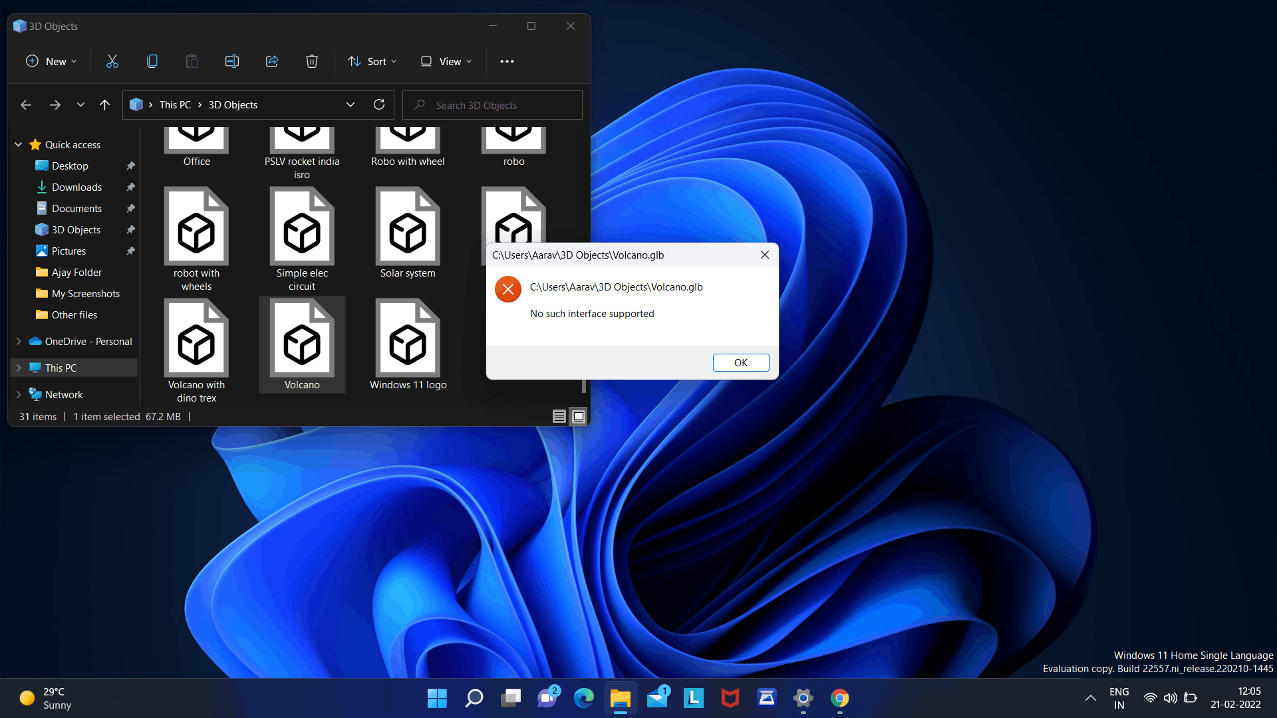The image size is (1277, 718).
Task: Open the View menu
Action: 446,61
